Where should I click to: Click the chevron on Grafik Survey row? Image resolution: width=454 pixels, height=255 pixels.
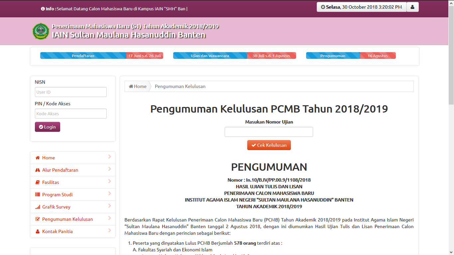click(x=110, y=206)
